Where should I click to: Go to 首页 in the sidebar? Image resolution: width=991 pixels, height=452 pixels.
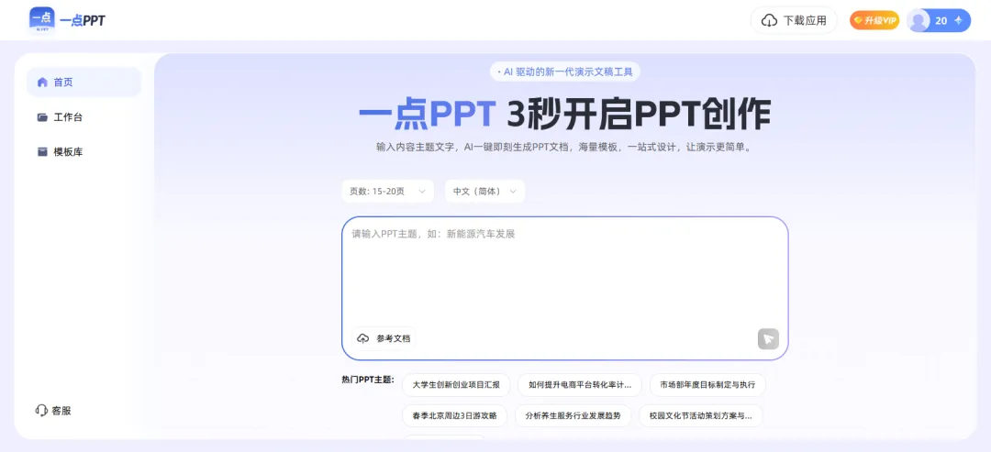tap(84, 83)
